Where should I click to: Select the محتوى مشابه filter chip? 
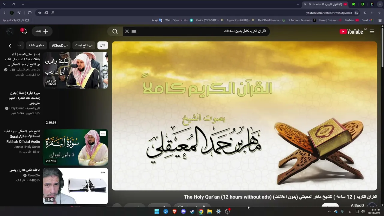(37, 46)
